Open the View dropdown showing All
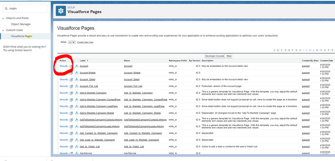This screenshot has width=335, height=161. [x=72, y=42]
